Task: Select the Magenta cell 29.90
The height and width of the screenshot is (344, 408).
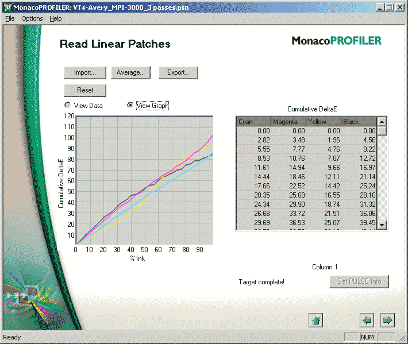Action: click(x=288, y=204)
